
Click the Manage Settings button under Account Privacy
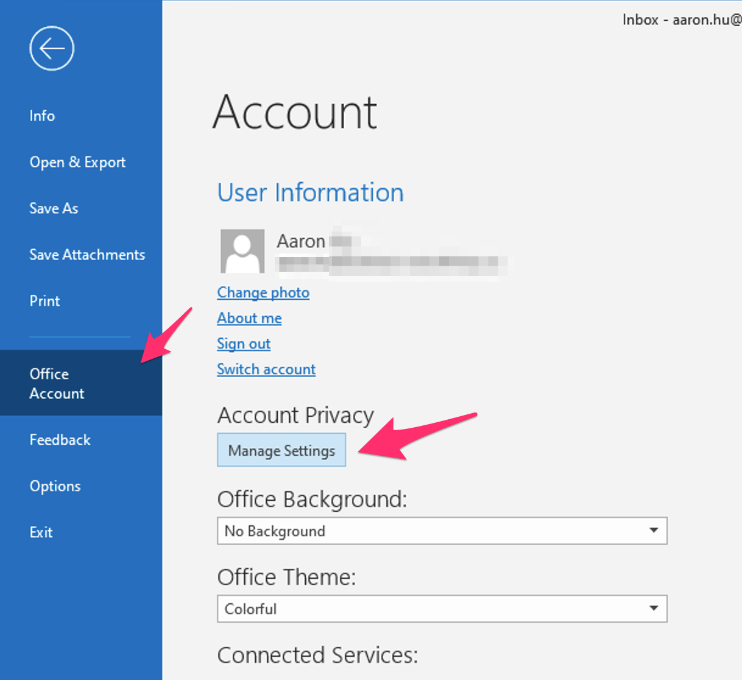click(281, 450)
